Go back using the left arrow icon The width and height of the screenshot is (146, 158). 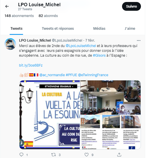click(7, 7)
